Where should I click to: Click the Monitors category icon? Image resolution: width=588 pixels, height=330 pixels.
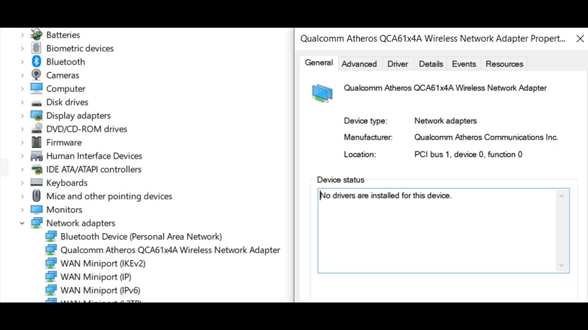tap(36, 209)
